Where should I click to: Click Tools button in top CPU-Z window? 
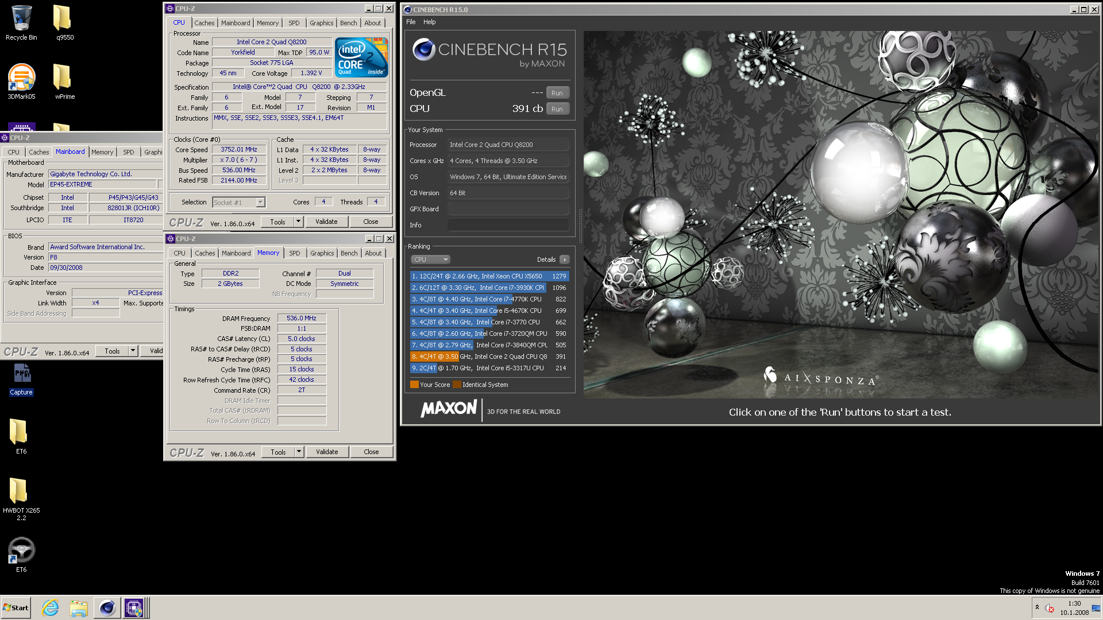click(277, 222)
